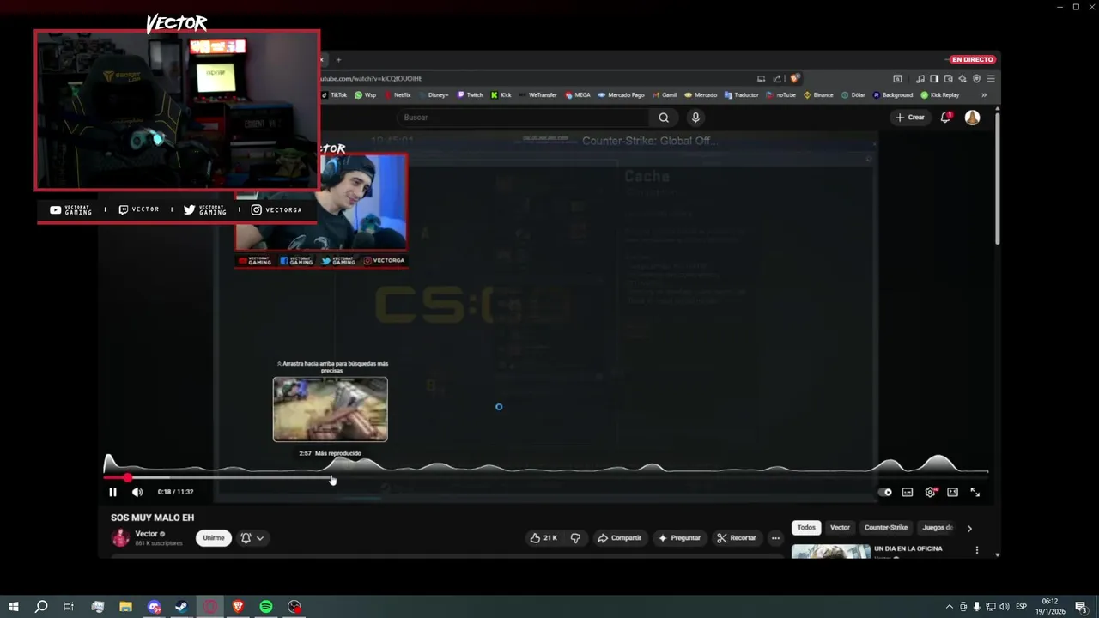The width and height of the screenshot is (1099, 618).
Task: Open Brave browser from taskbar
Action: pos(238,607)
